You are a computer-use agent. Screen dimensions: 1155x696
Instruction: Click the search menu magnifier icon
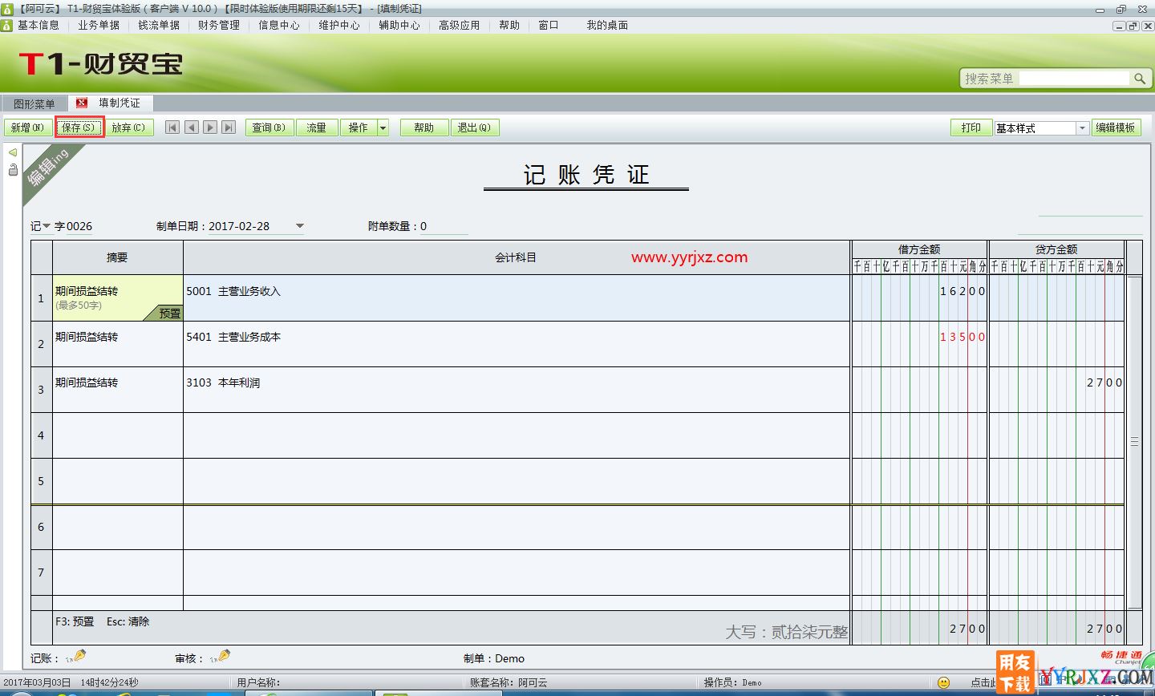pos(1140,79)
